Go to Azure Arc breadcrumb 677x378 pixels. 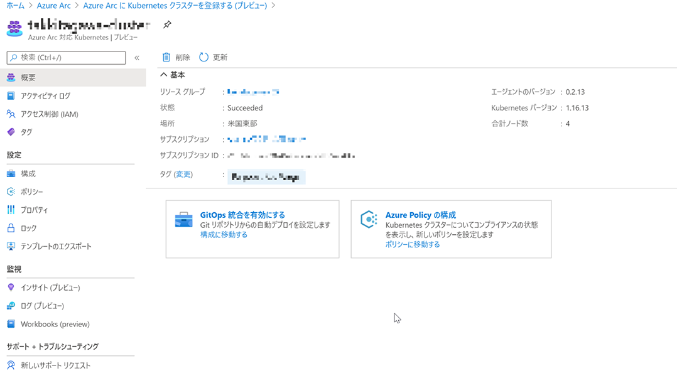(53, 6)
